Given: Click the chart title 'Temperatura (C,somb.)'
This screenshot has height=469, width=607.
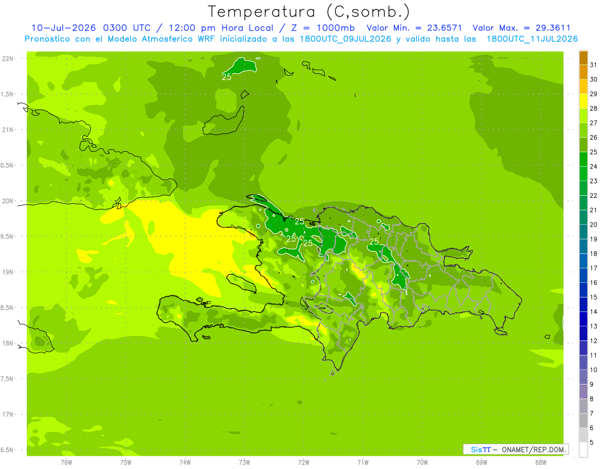Looking at the screenshot, I should coord(309,12).
